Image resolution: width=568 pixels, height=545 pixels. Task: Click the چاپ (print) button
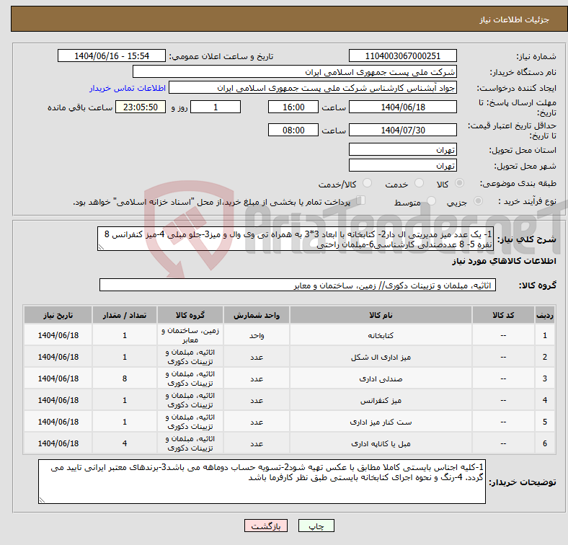pos(316,526)
